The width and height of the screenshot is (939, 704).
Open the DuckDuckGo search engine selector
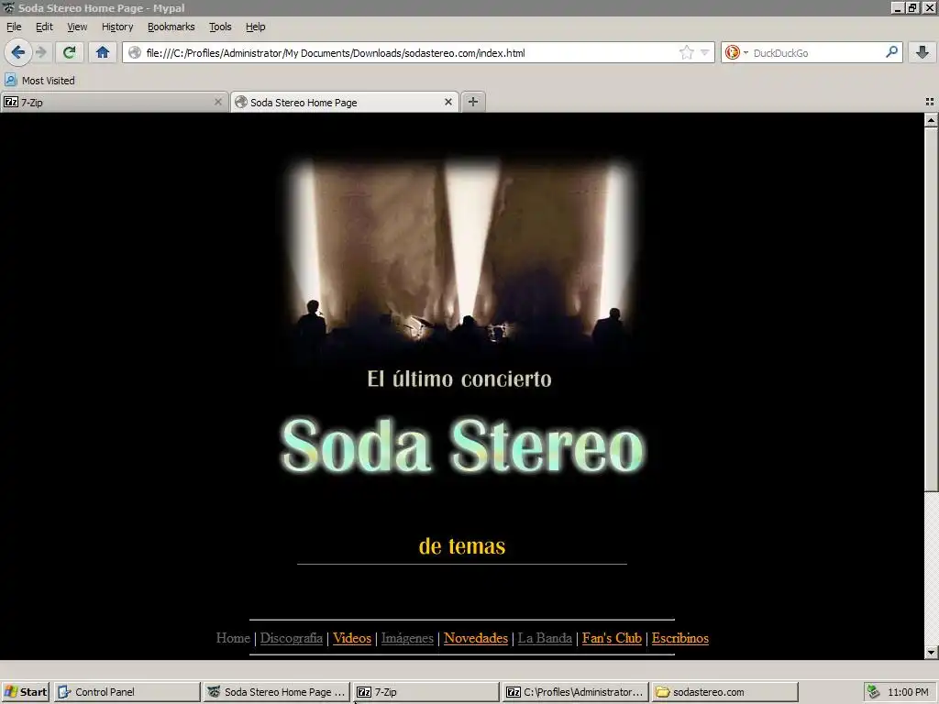click(736, 52)
